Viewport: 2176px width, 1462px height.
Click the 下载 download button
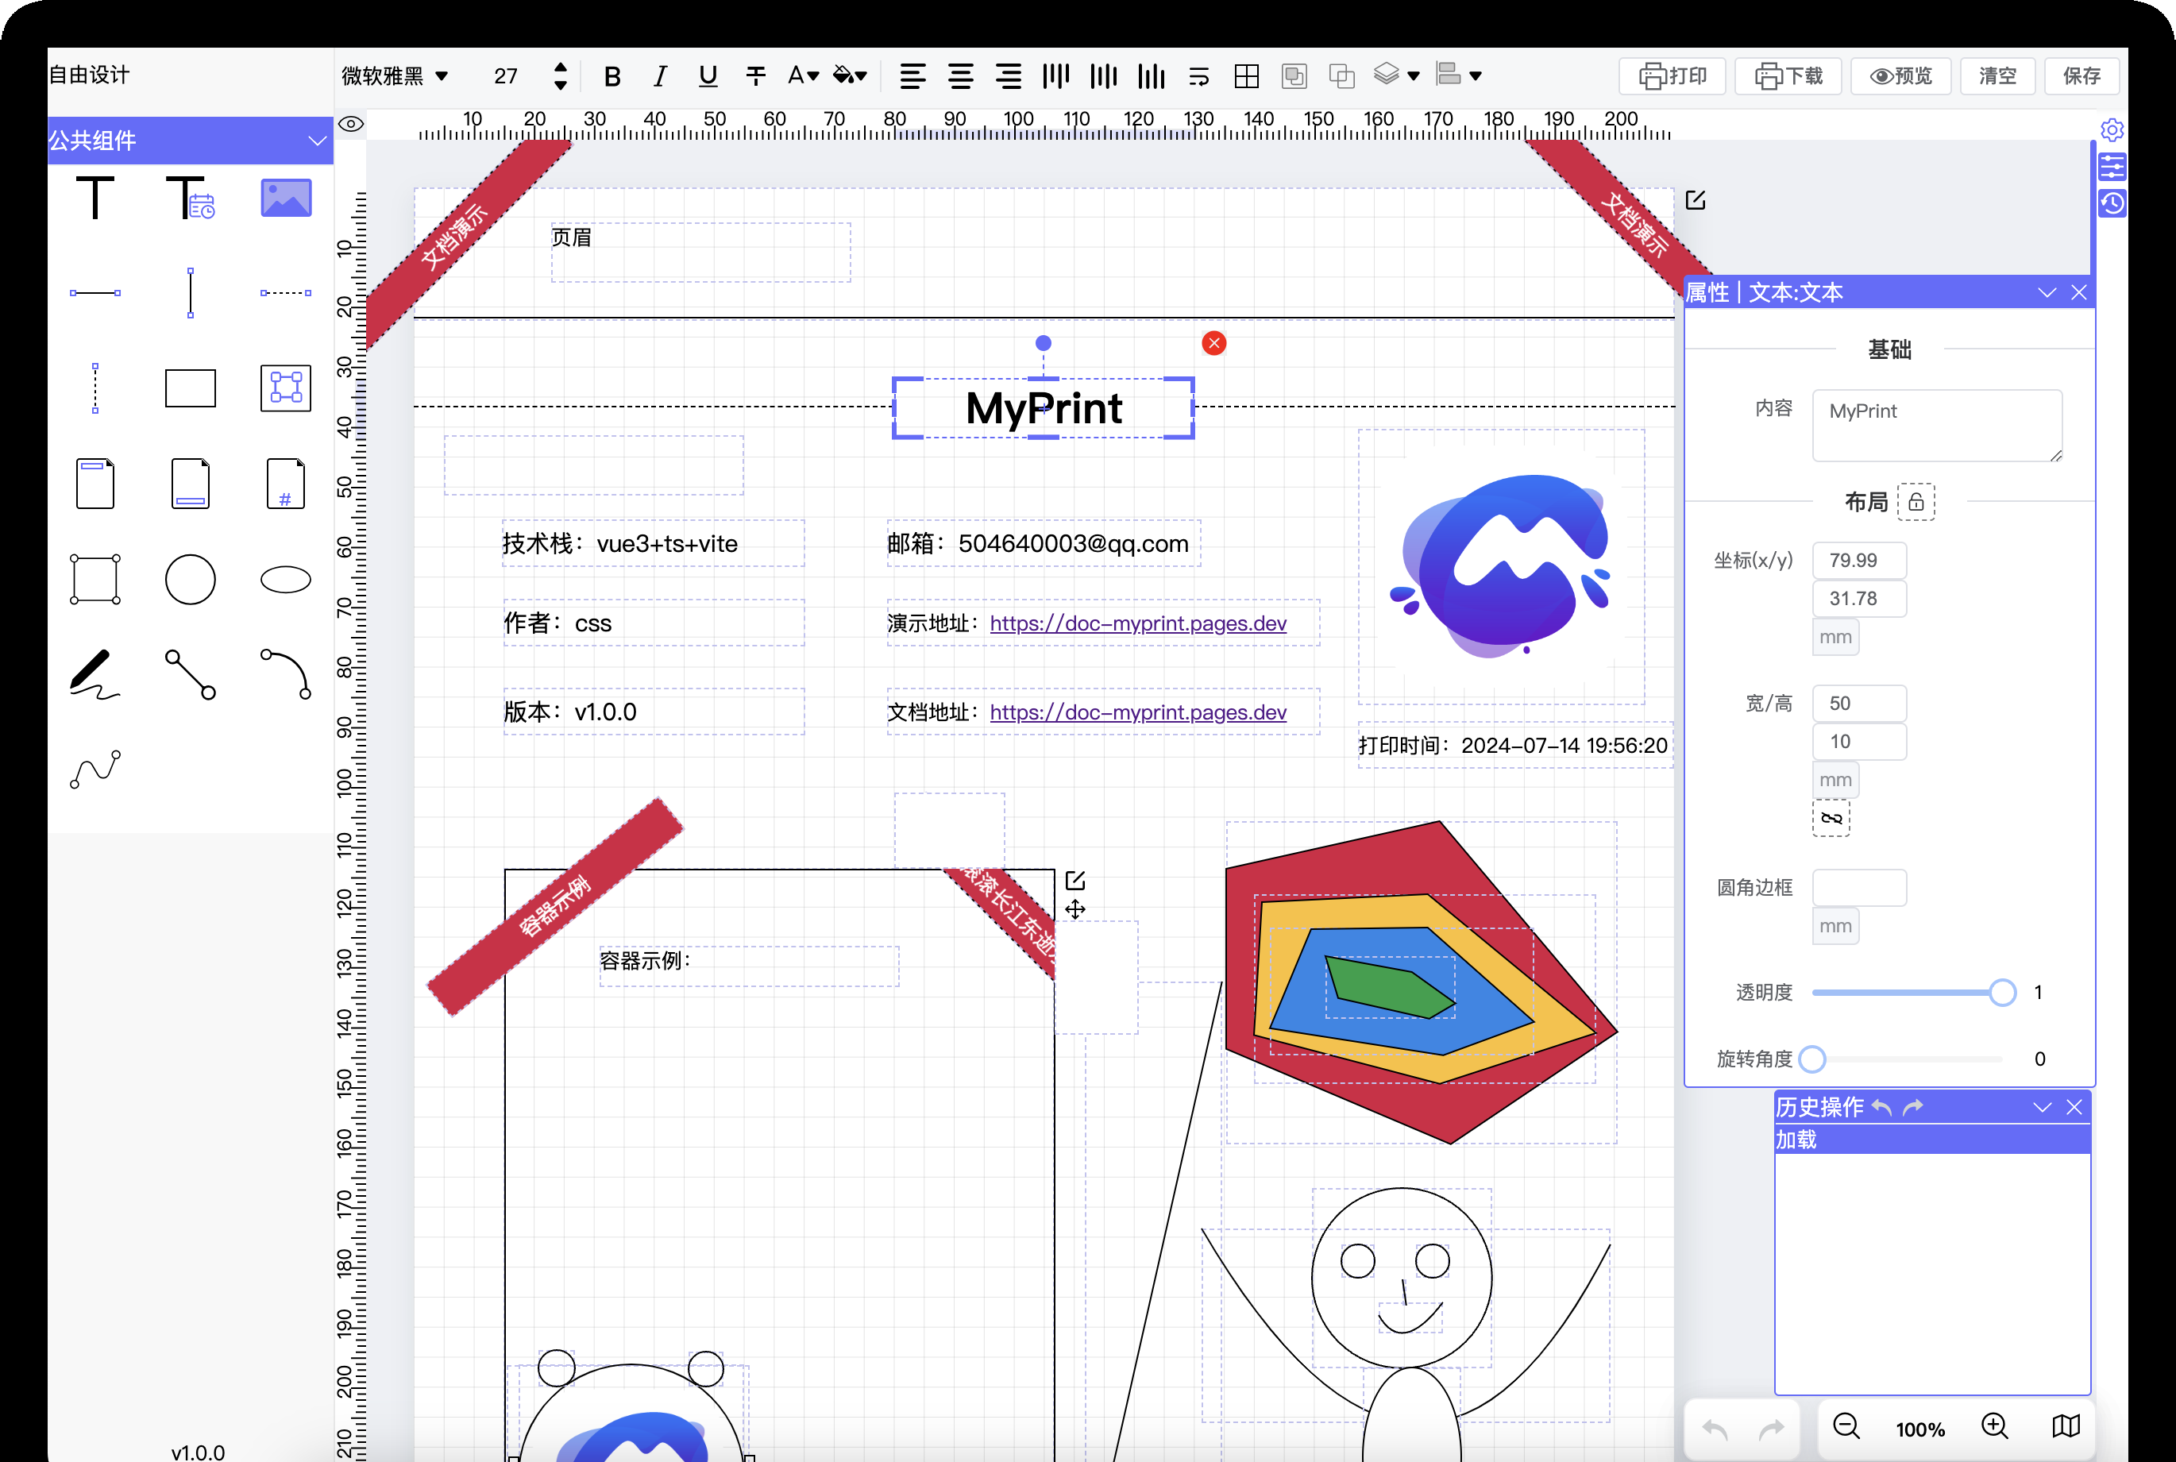pyautogui.click(x=1788, y=75)
